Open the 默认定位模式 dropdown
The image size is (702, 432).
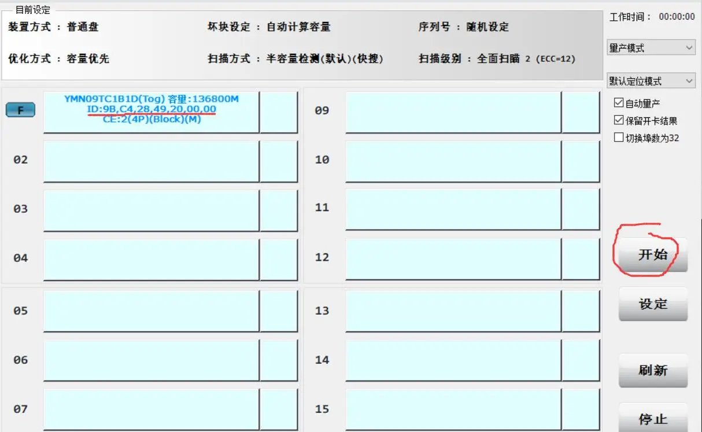[651, 81]
